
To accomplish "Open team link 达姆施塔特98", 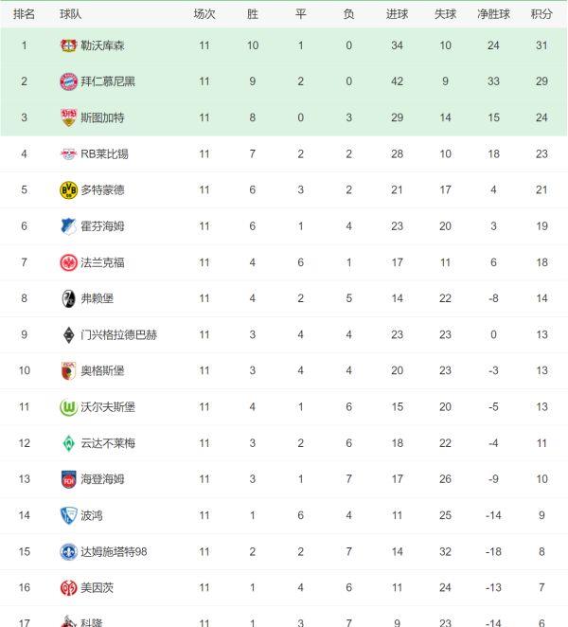I will [114, 551].
